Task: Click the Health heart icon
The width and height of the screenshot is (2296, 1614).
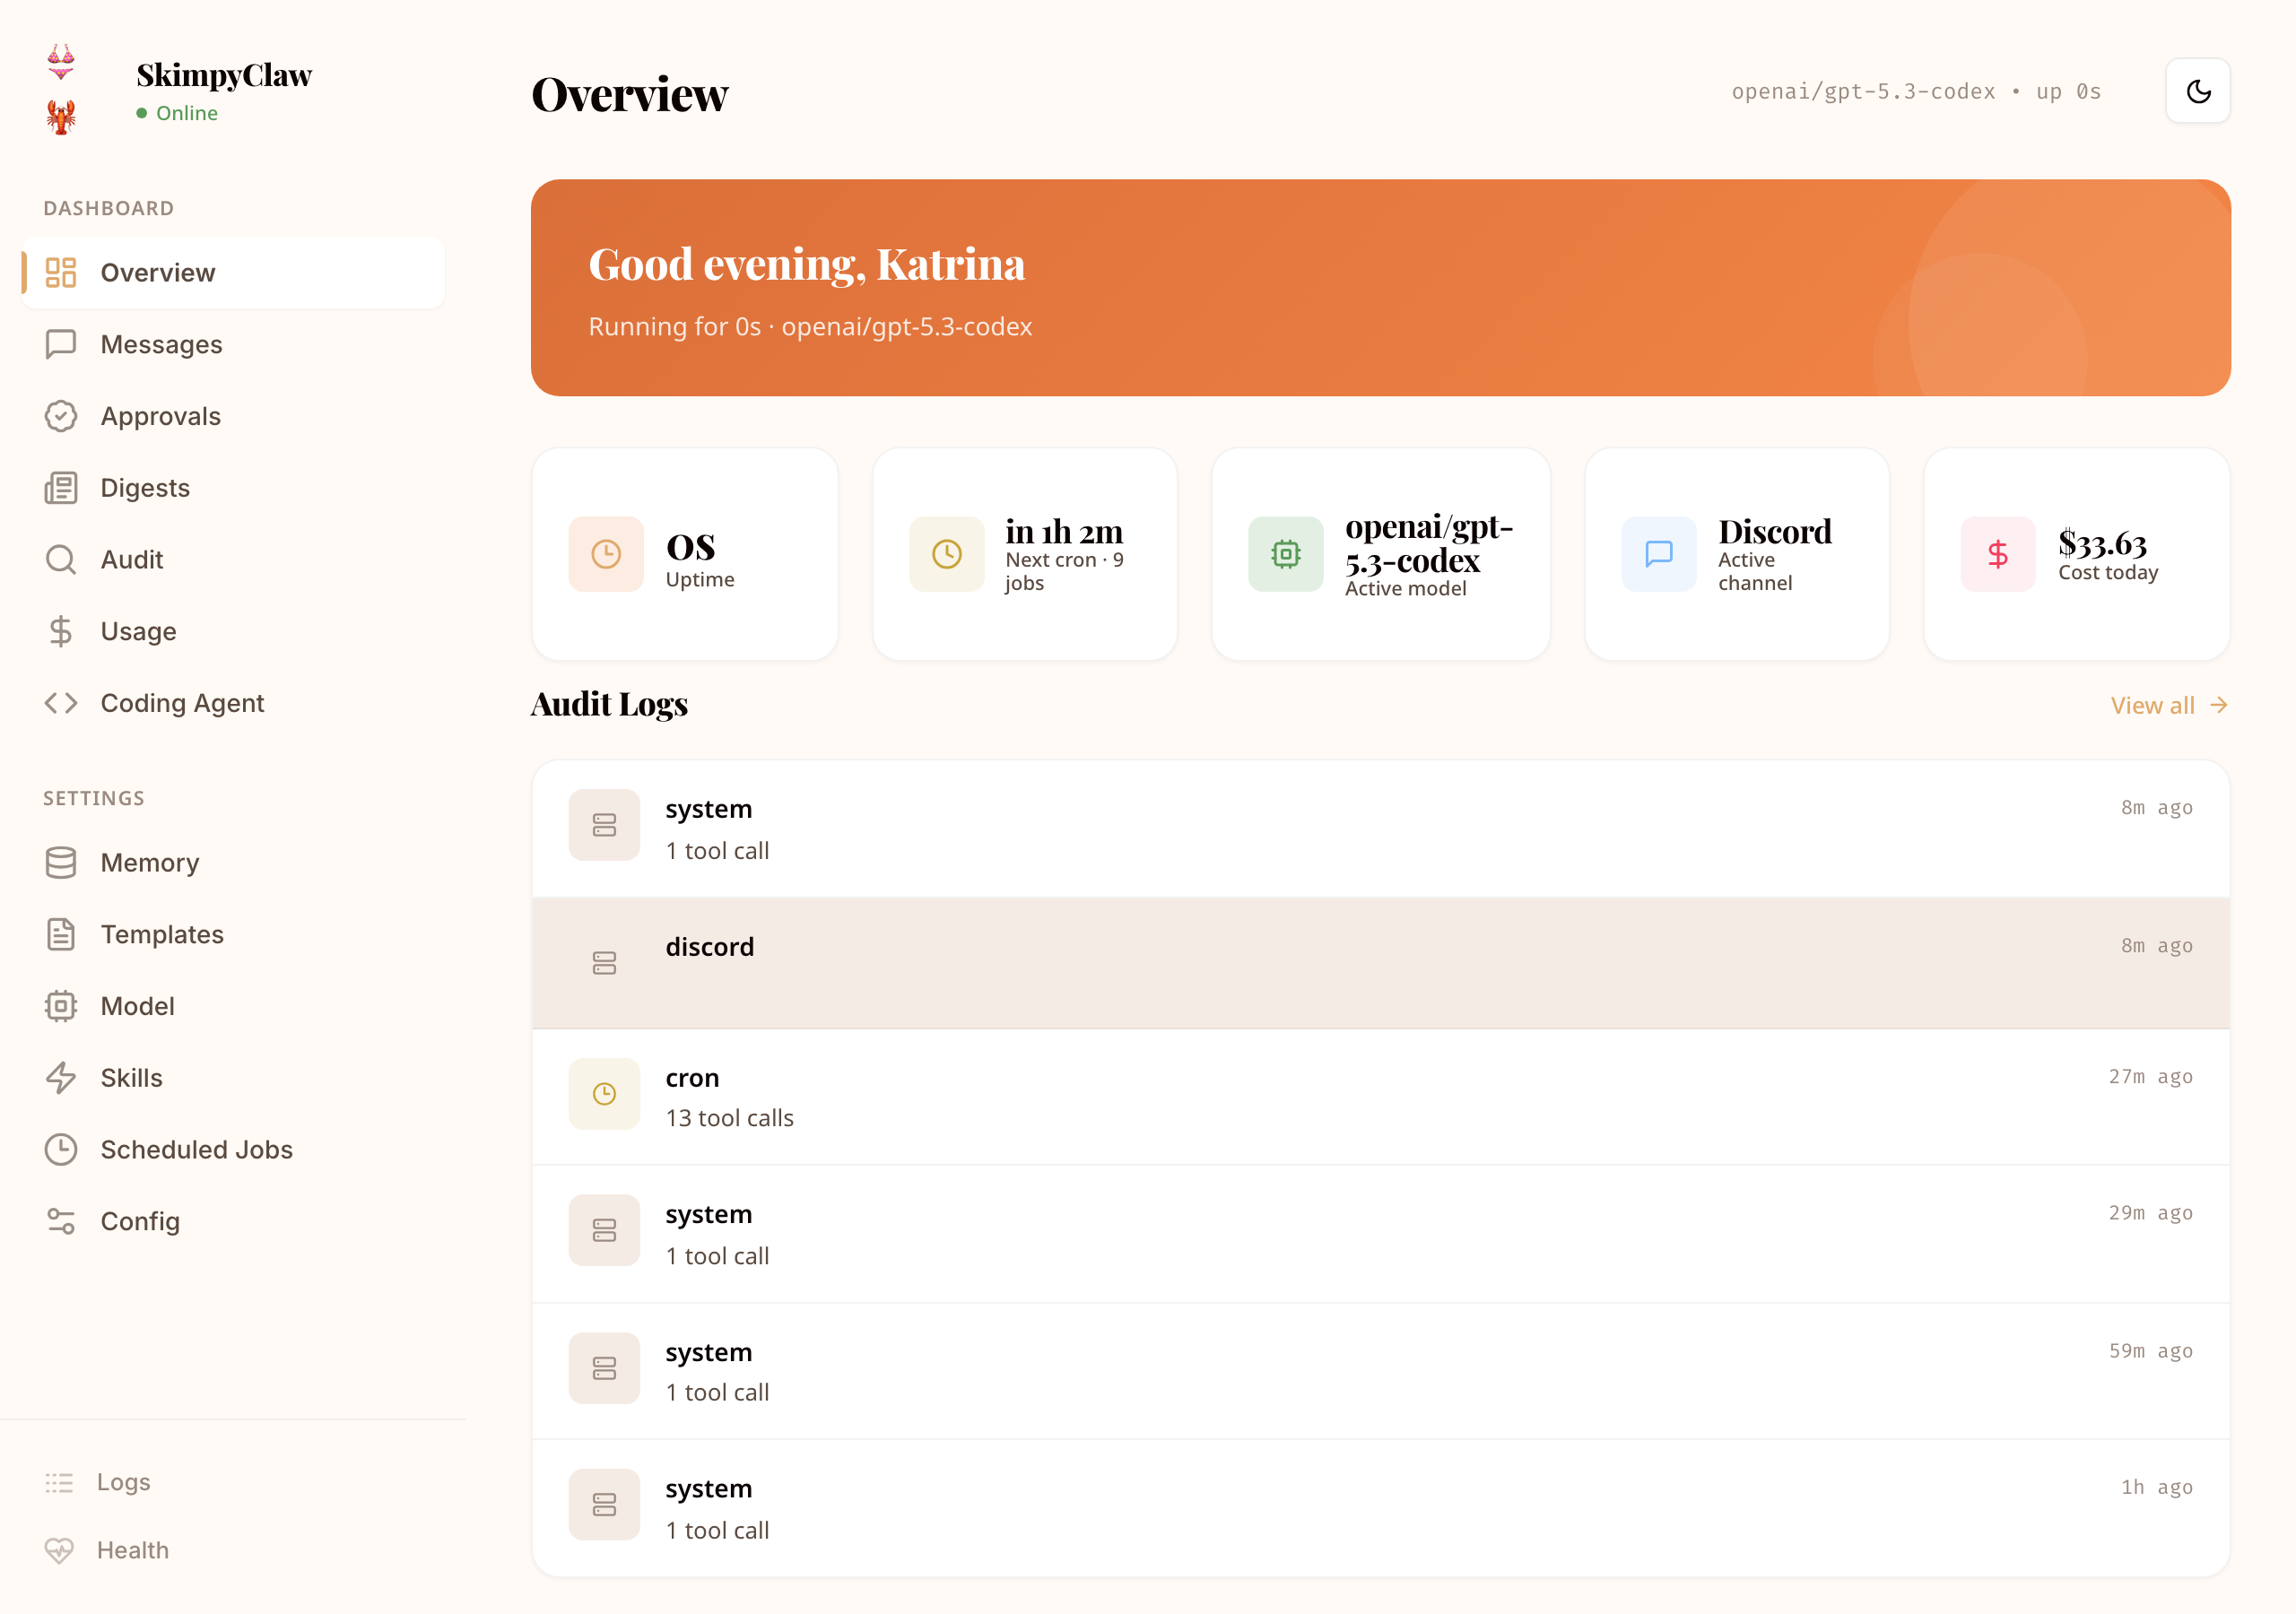Action: (61, 1550)
